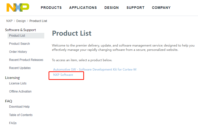This screenshot has height=135, width=198.
Task: Open Order History page
Action: 18,52
